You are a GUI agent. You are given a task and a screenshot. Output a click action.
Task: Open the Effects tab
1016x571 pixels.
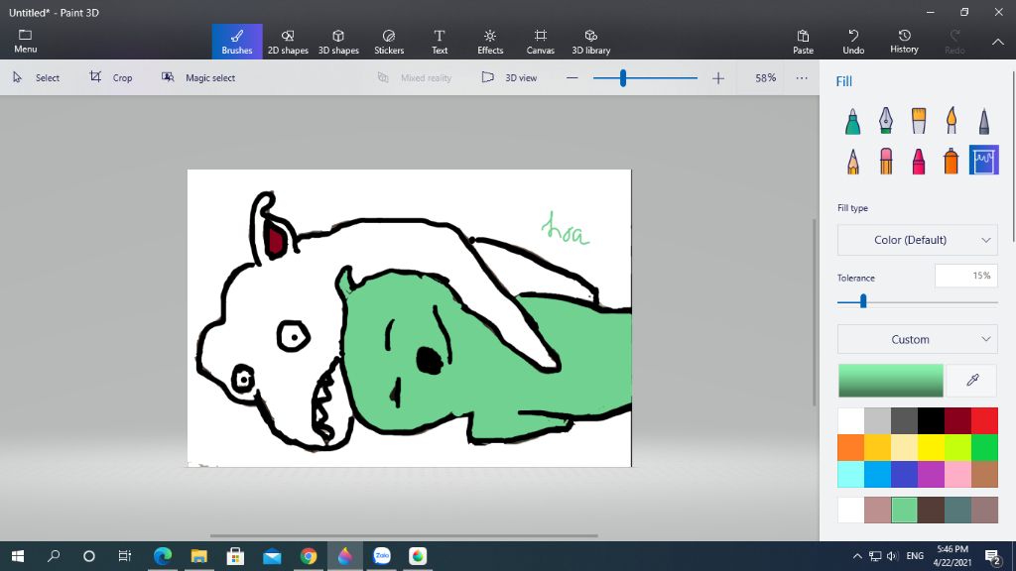(x=490, y=42)
